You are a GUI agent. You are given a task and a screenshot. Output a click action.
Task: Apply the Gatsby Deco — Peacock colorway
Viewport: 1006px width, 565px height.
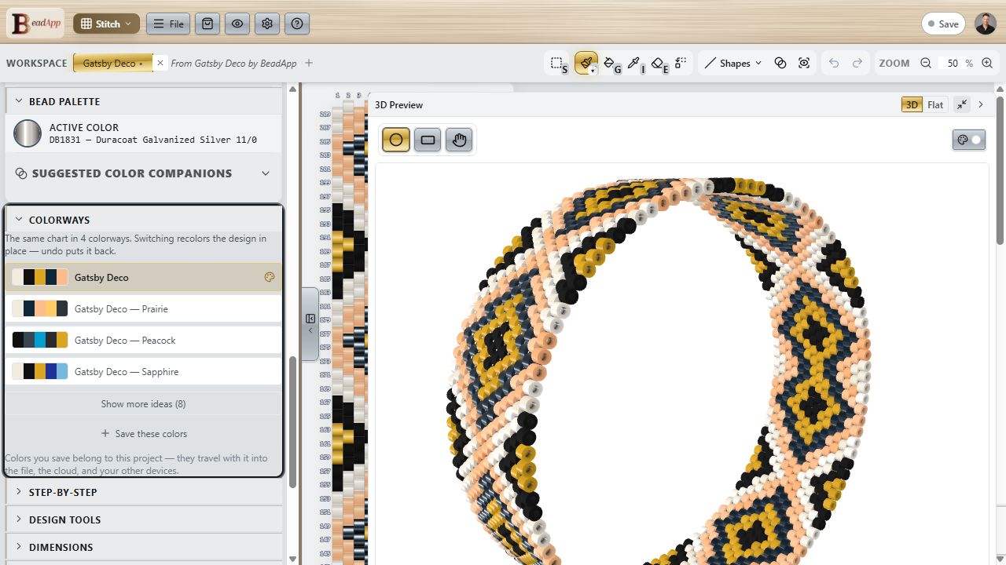coord(144,340)
